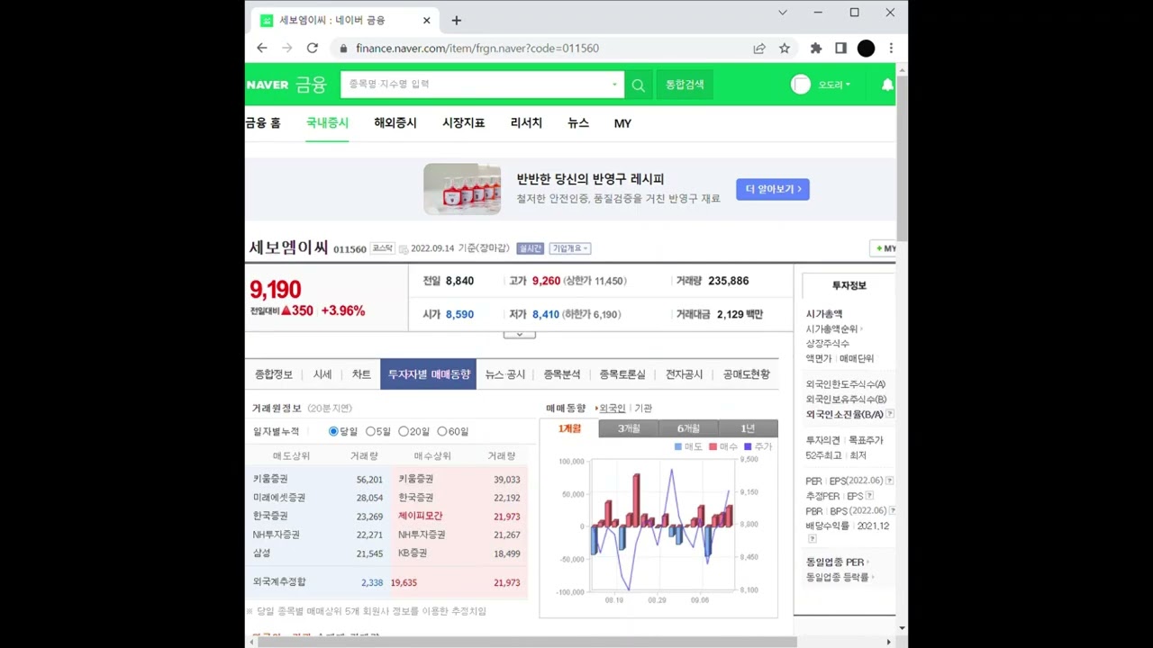Open site lock info in address bar
Viewport: 1153px width, 648px height.
pos(343,49)
